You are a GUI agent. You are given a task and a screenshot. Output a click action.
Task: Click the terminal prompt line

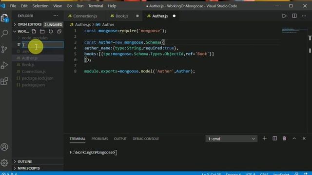click(93, 152)
